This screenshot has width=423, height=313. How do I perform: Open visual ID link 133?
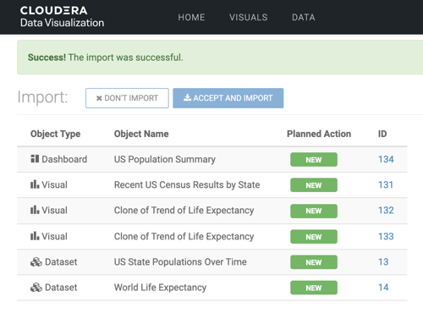(386, 236)
